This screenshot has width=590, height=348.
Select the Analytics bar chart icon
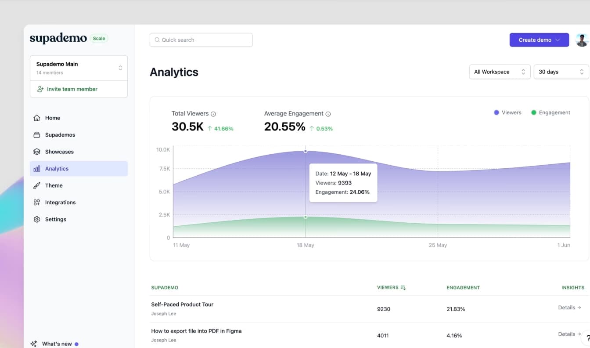pyautogui.click(x=37, y=168)
